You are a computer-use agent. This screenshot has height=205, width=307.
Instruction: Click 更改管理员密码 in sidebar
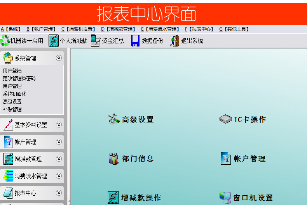click(x=19, y=78)
